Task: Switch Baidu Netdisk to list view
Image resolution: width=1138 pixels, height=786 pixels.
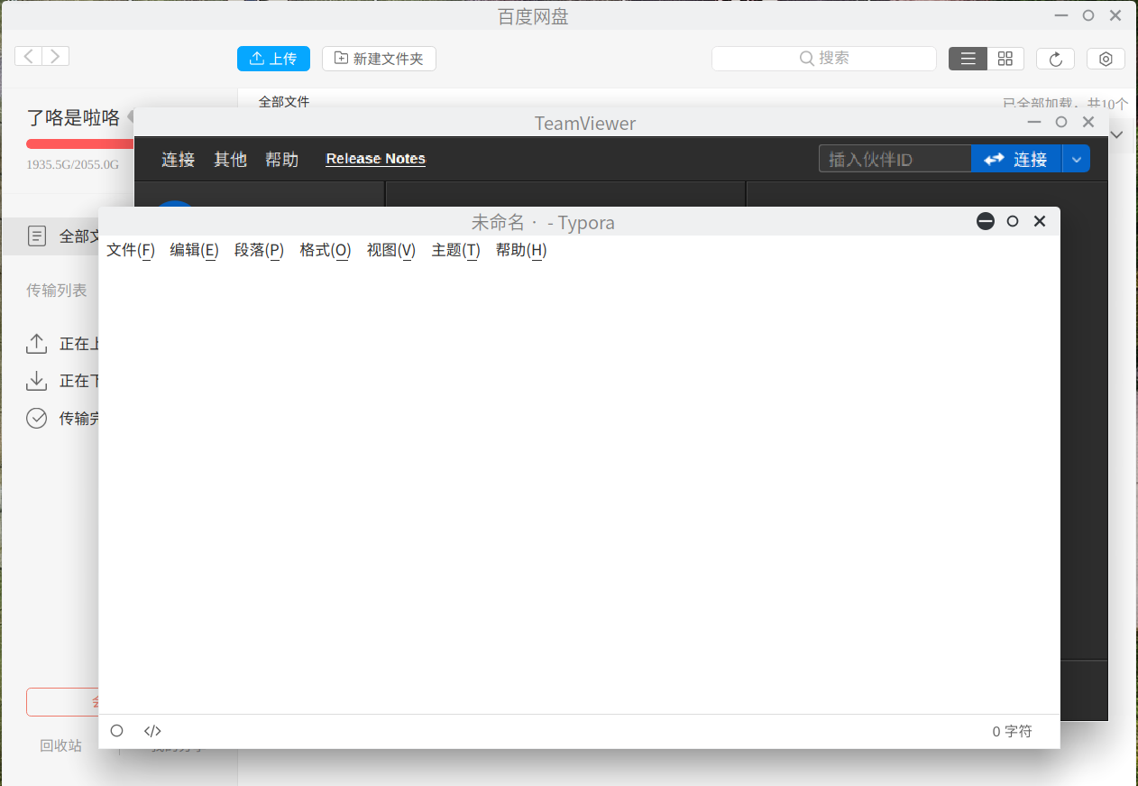Action: click(968, 59)
